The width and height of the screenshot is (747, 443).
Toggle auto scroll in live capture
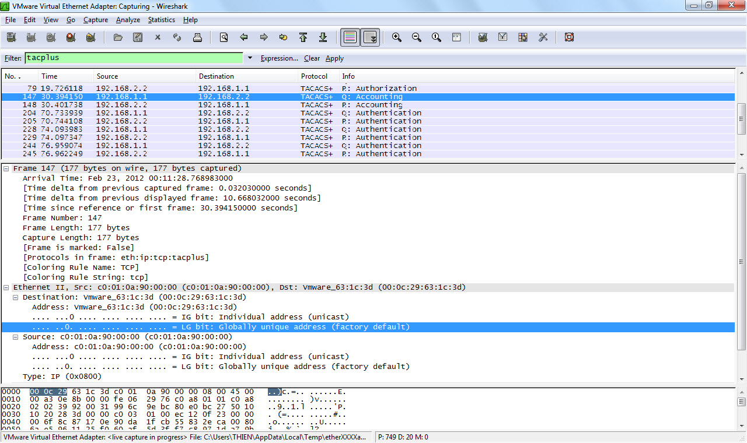pos(370,37)
